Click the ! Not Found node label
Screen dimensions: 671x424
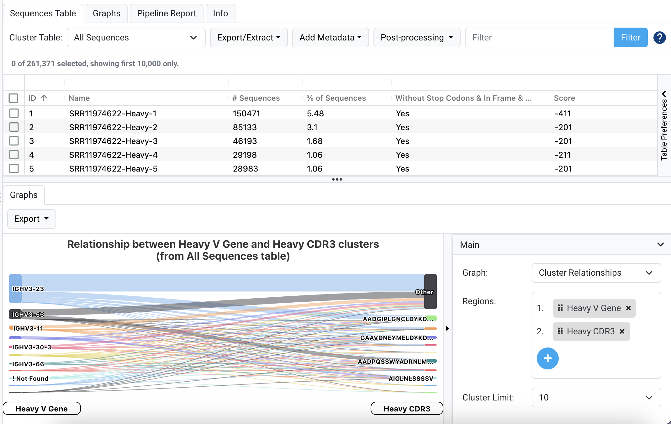tap(30, 379)
